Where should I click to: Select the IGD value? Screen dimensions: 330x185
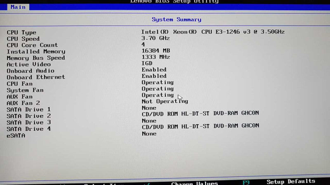(x=147, y=63)
